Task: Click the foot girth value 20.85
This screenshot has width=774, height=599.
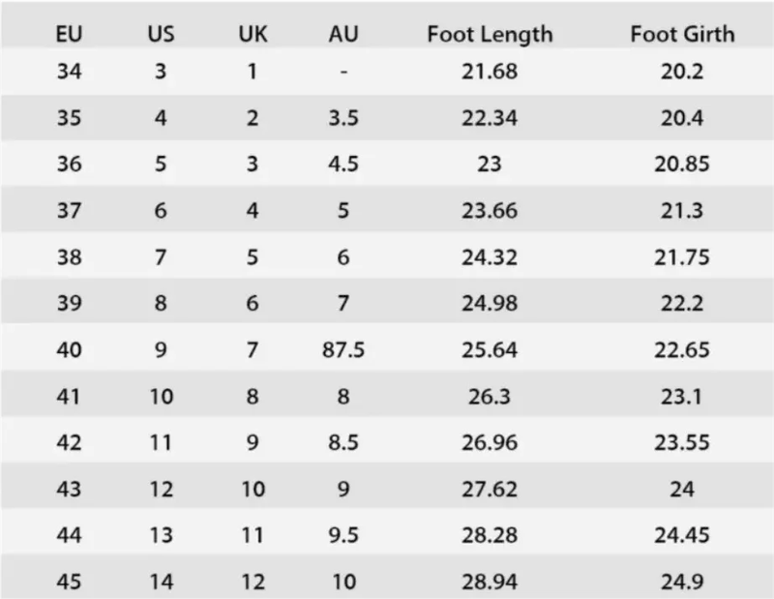Action: pyautogui.click(x=682, y=165)
